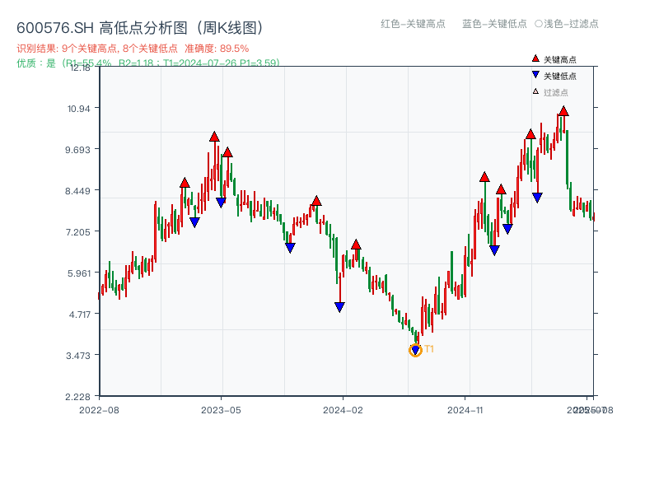Click the 10.94 y-axis label
The height and width of the screenshot is (494, 659).
click(x=78, y=109)
